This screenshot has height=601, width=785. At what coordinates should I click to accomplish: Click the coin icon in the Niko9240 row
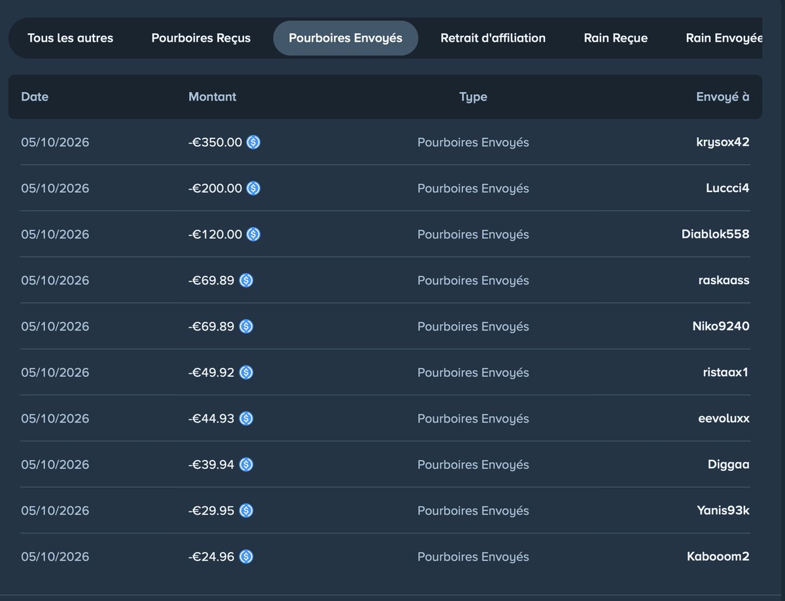(246, 326)
